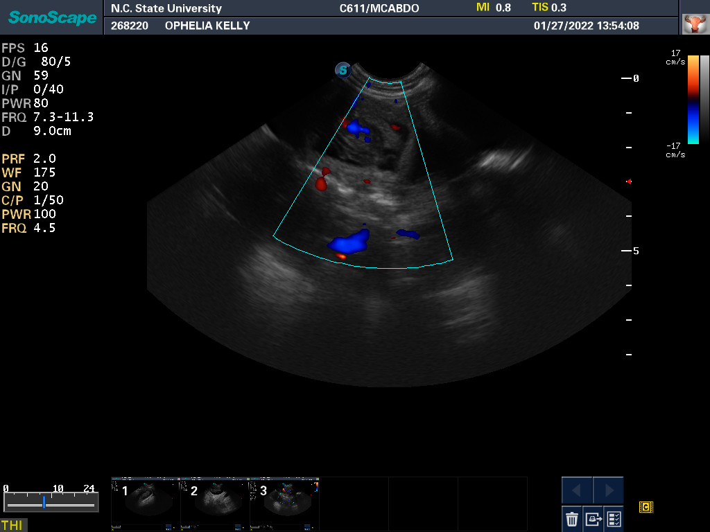Click the yellow cine clip icon

pyautogui.click(x=646, y=507)
